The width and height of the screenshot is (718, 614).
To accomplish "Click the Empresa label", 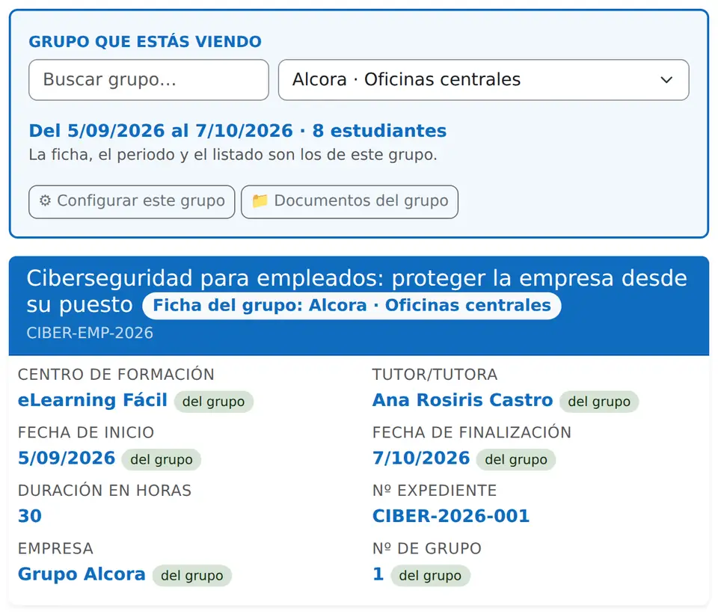I will coord(55,548).
